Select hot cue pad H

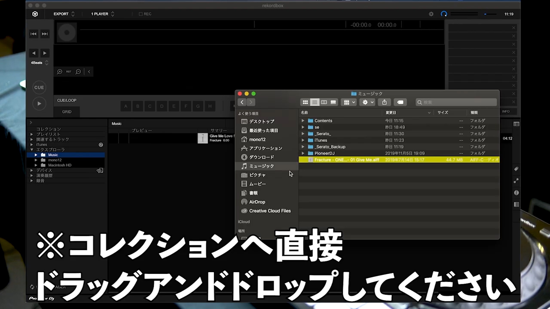pyautogui.click(x=210, y=106)
